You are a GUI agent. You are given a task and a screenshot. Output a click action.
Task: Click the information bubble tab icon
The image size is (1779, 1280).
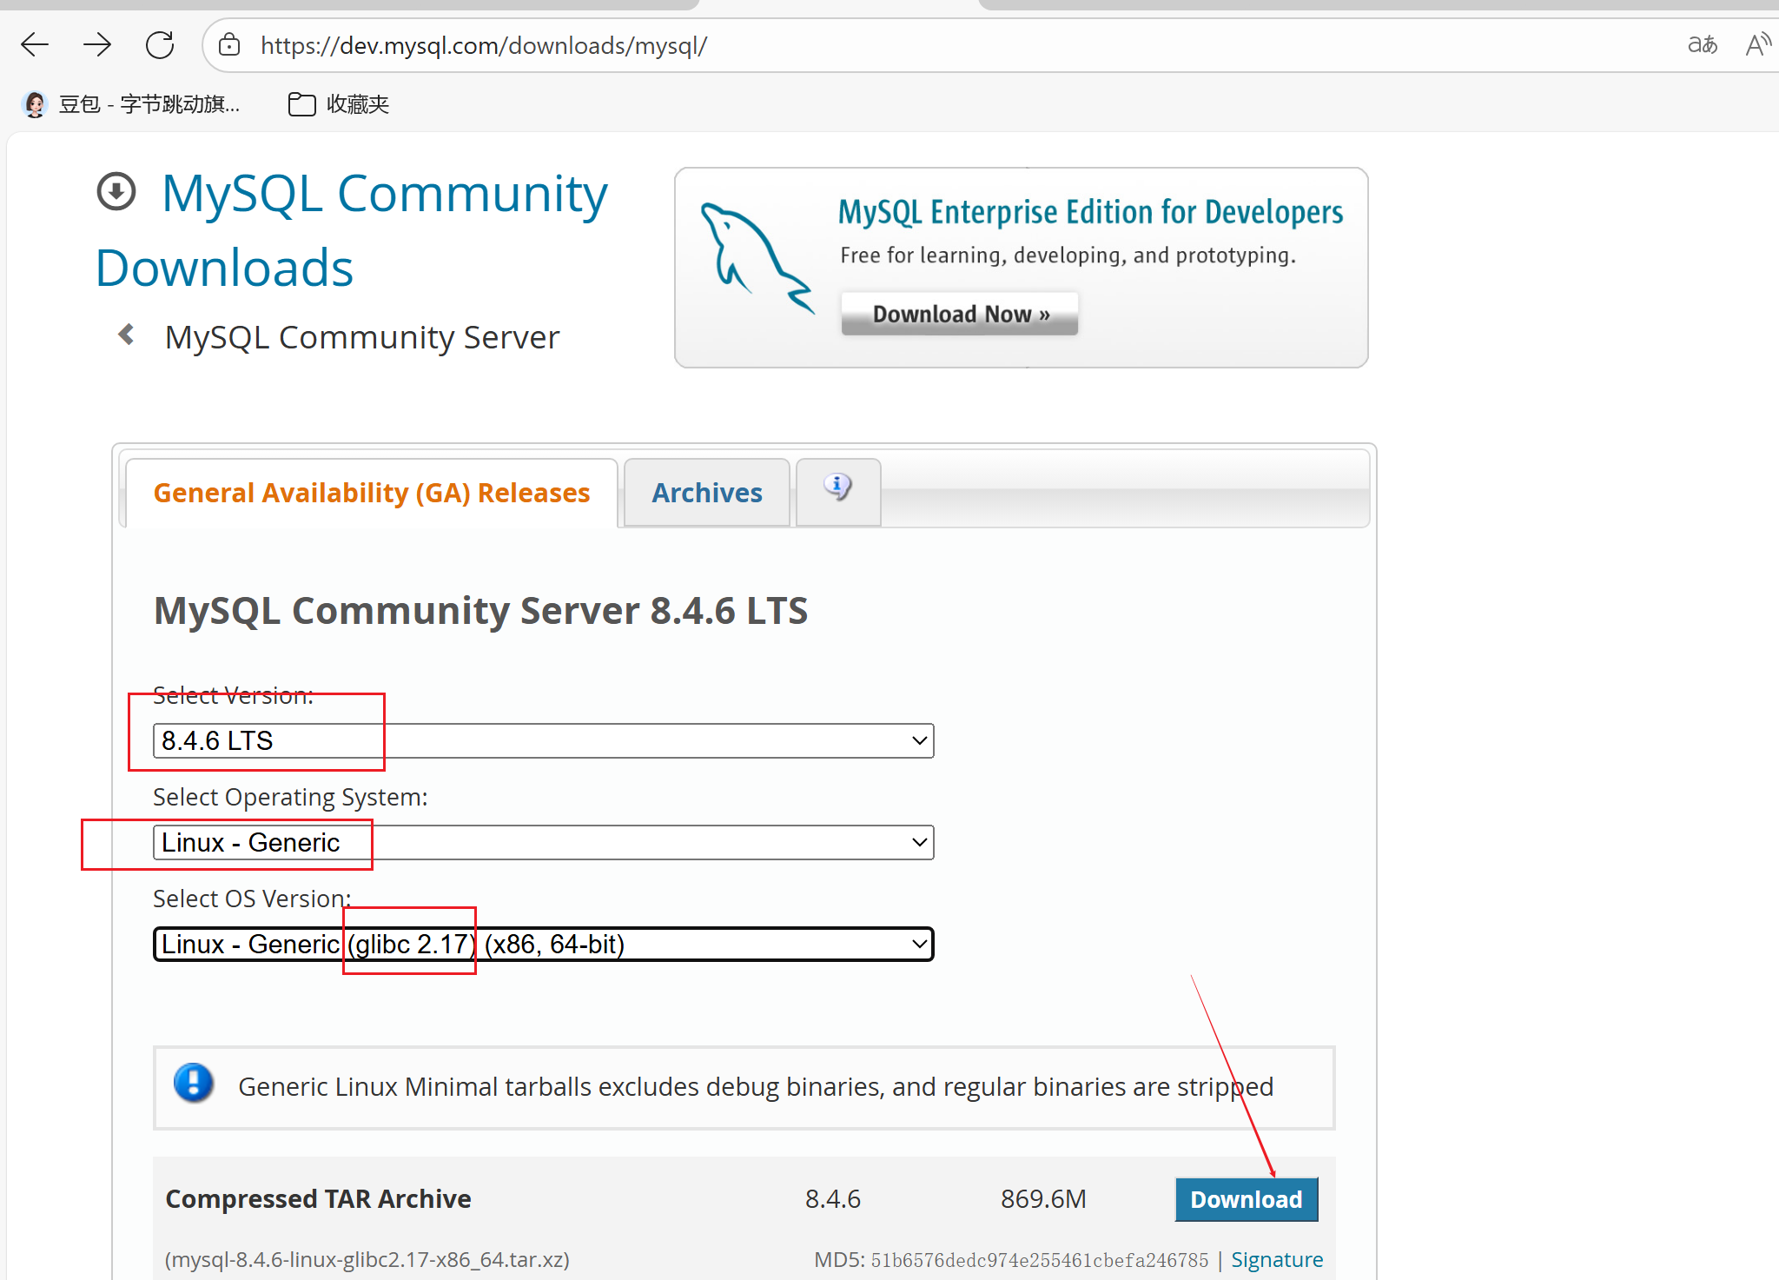(837, 487)
